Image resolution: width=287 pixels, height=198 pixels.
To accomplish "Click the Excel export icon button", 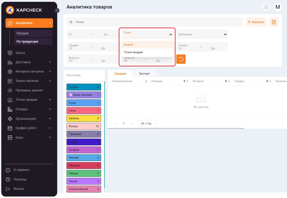I will pos(274,22).
